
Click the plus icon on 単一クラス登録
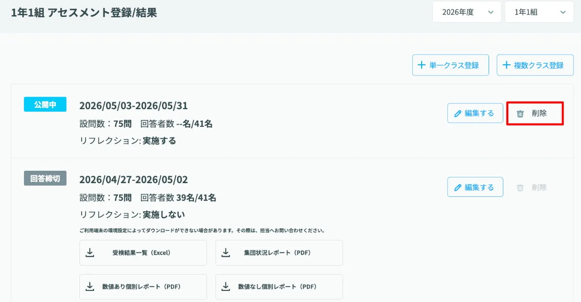point(421,65)
